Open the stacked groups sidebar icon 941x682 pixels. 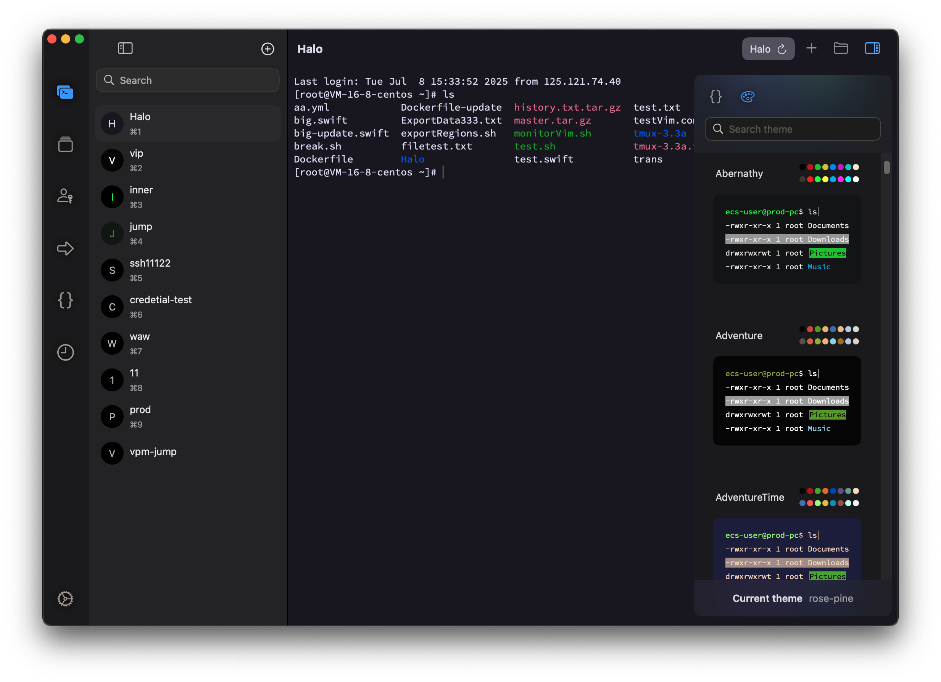click(65, 144)
